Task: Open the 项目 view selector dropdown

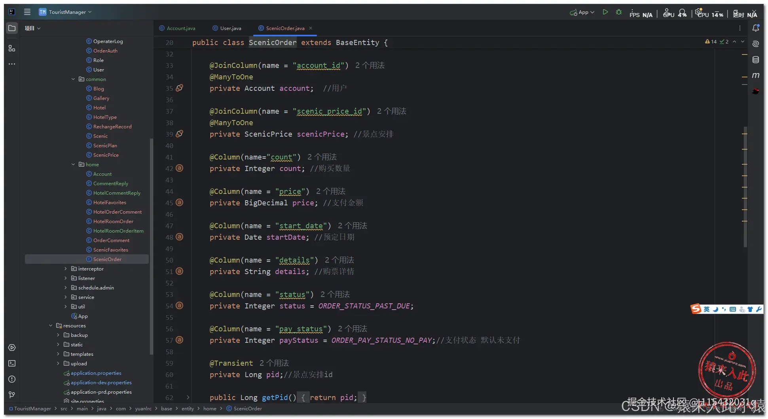Action: point(32,28)
